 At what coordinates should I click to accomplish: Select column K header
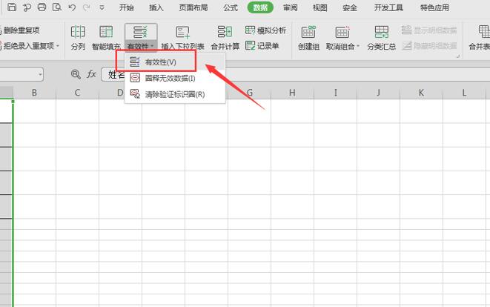tap(421, 93)
